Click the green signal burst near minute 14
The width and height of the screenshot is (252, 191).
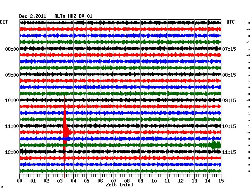click(215, 145)
